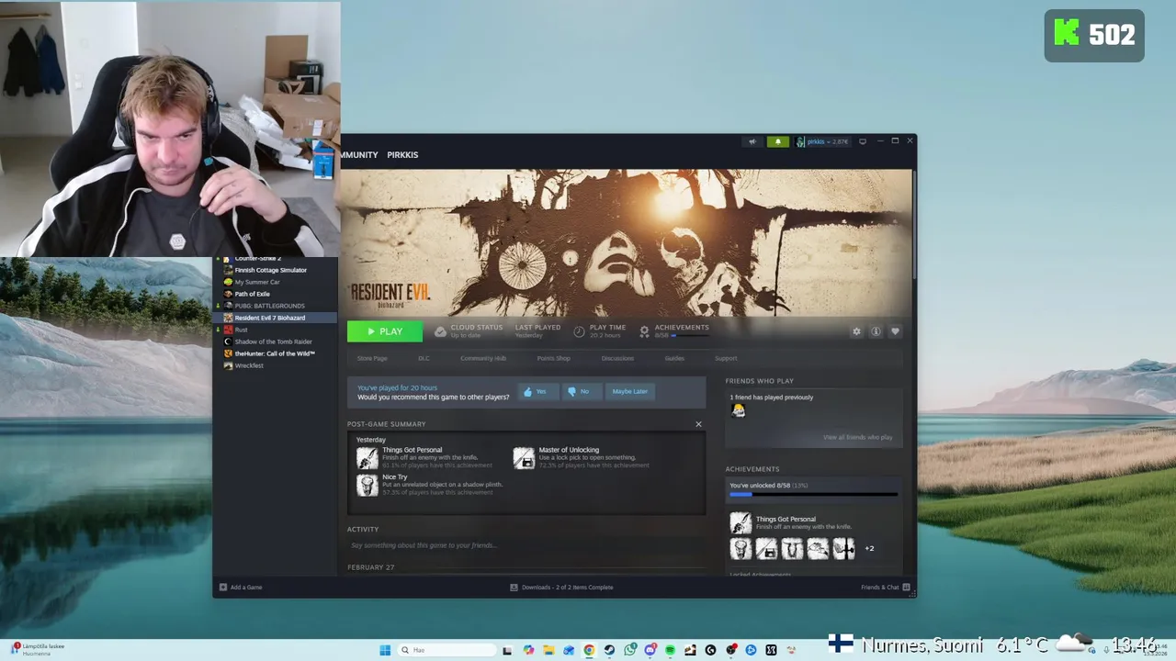Expand the pirkkis account dropdown
Screen dimensions: 1176x661
[x=822, y=141]
